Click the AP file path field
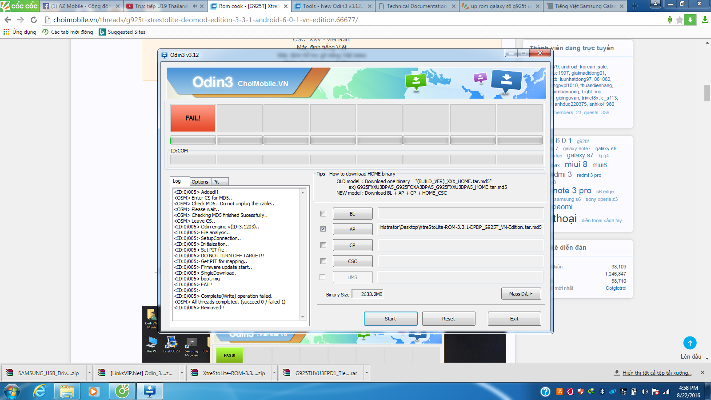This screenshot has width=711, height=400. pyautogui.click(x=460, y=228)
